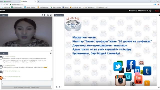This screenshot has width=160, height=90.
Task: Open video panel settings gear
Action: click(x=48, y=15)
